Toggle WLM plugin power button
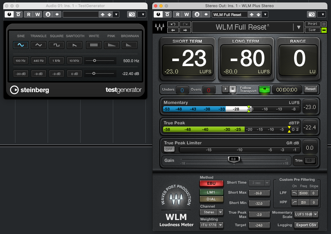This screenshot has height=234, width=331. pos(158,14)
